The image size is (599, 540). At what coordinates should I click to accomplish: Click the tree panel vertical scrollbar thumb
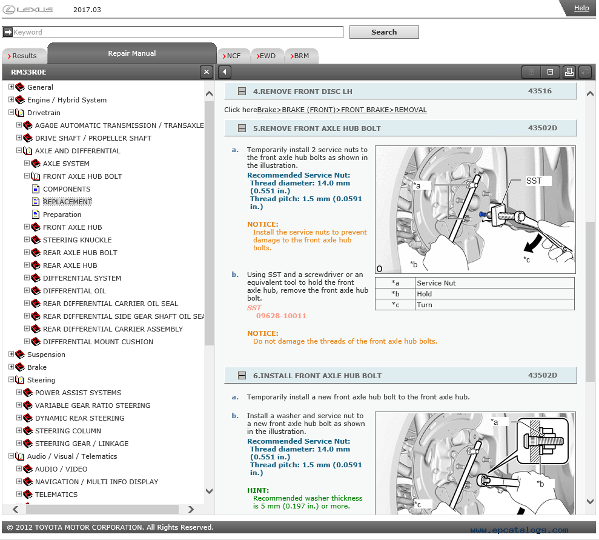click(x=209, y=222)
